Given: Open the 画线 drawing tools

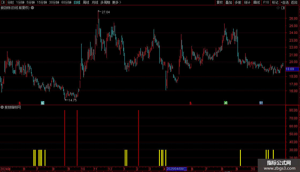Looking at the screenshot, I should pos(256,2).
